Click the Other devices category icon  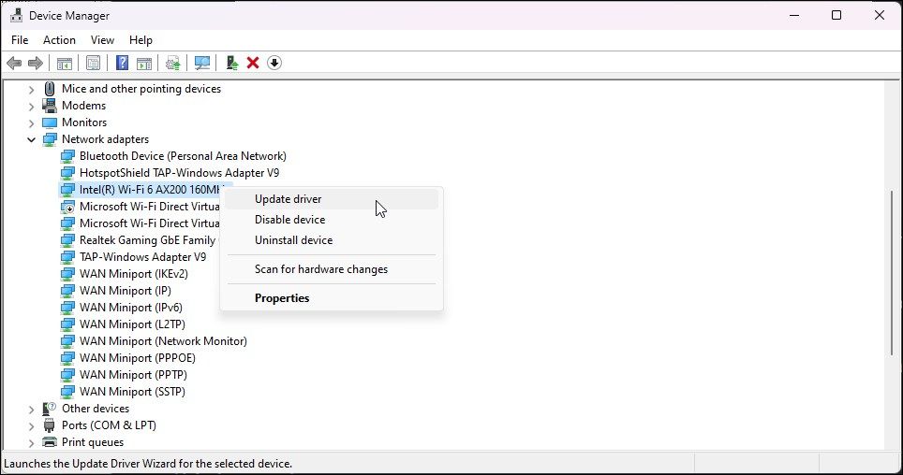pyautogui.click(x=50, y=409)
